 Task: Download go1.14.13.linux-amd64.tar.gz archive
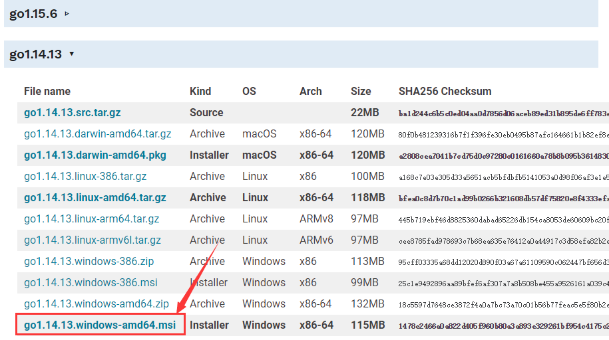tap(95, 197)
